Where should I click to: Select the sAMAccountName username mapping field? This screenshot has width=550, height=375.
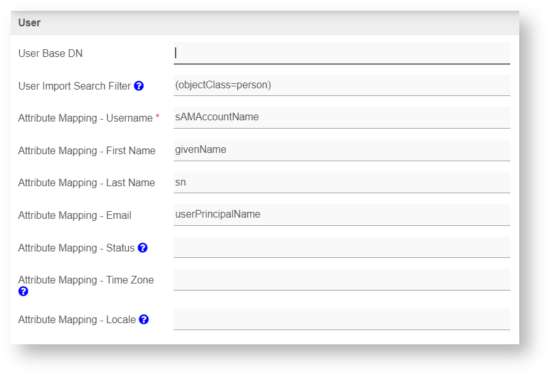coord(342,117)
